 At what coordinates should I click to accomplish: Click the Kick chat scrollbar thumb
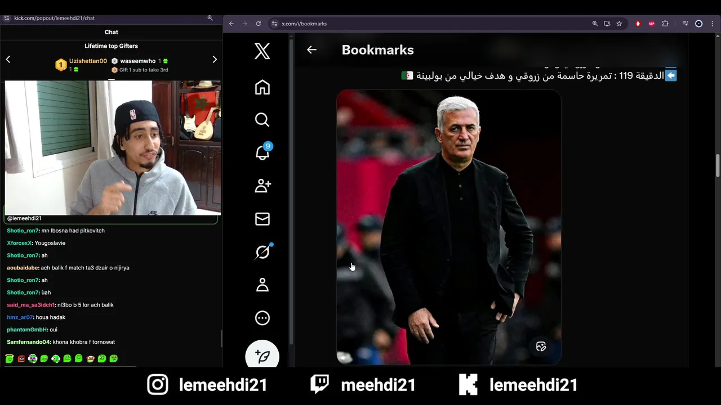[x=221, y=339]
